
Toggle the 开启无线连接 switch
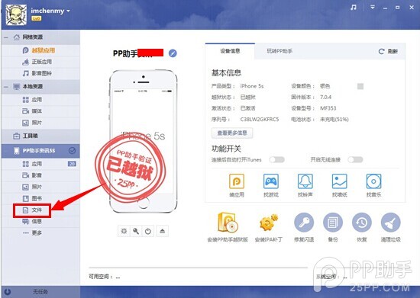click(x=355, y=160)
